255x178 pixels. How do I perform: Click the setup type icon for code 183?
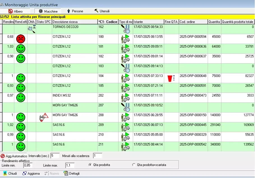click(126, 68)
